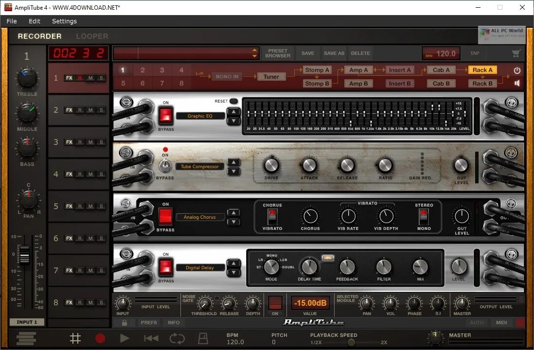534x350 pixels.
Task: Click the loop icon in the transport bar
Action: (177, 338)
